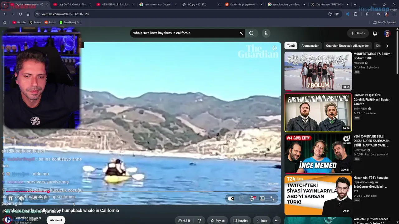The image size is (399, 224).
Task: Switch to the 0x0.jpg browser tab
Action: click(201, 5)
